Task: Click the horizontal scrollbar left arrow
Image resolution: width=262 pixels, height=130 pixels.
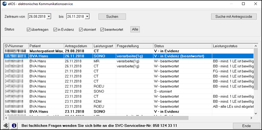Action: point(6,118)
